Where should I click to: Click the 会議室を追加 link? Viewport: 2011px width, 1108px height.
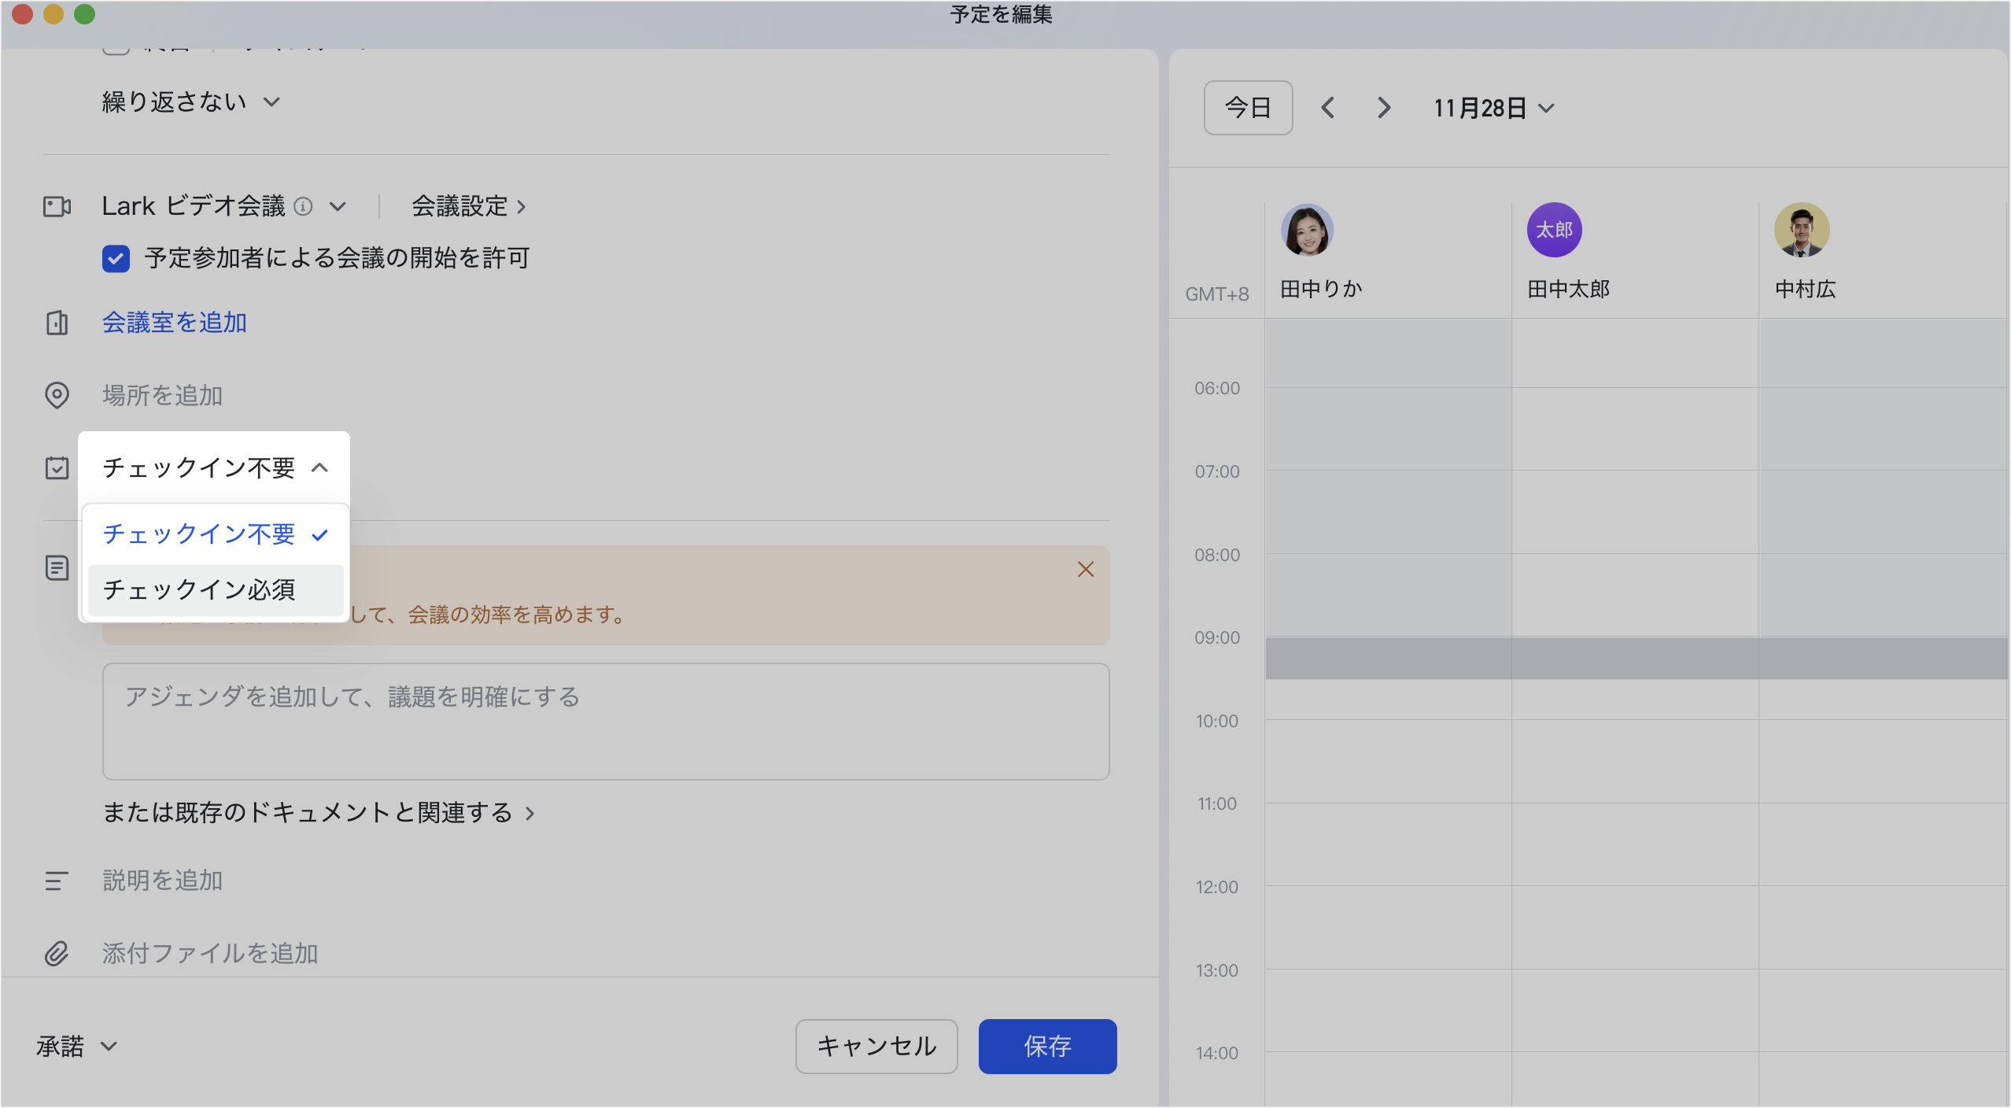[175, 323]
